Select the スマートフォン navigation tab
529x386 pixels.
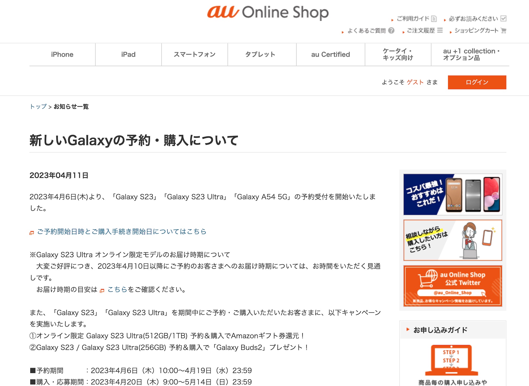tap(195, 54)
